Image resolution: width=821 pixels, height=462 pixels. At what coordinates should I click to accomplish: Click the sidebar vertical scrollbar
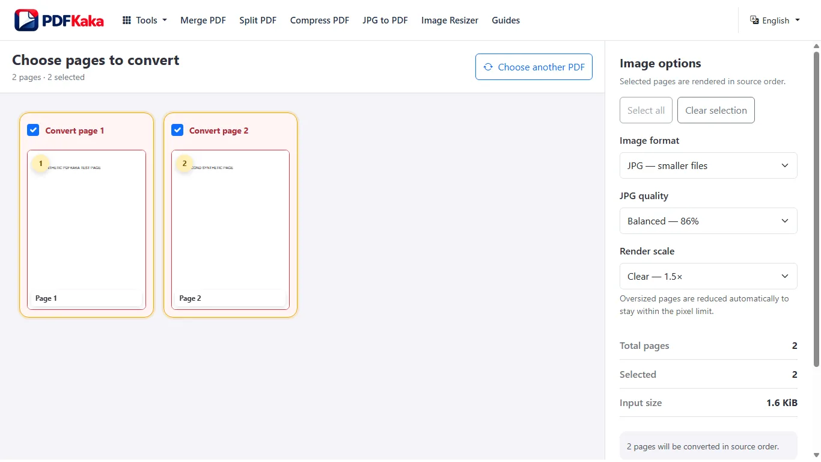click(816, 209)
